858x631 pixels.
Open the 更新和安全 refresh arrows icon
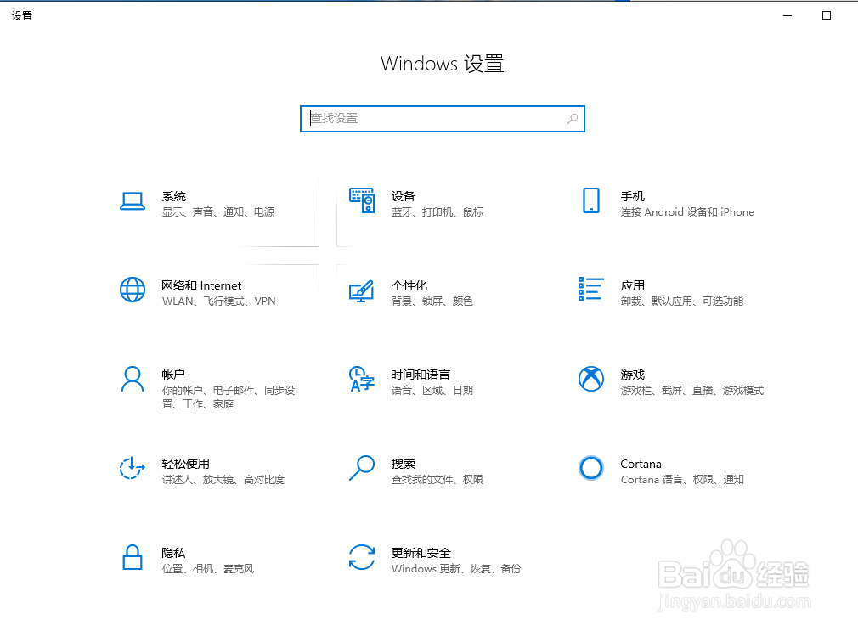click(x=362, y=557)
